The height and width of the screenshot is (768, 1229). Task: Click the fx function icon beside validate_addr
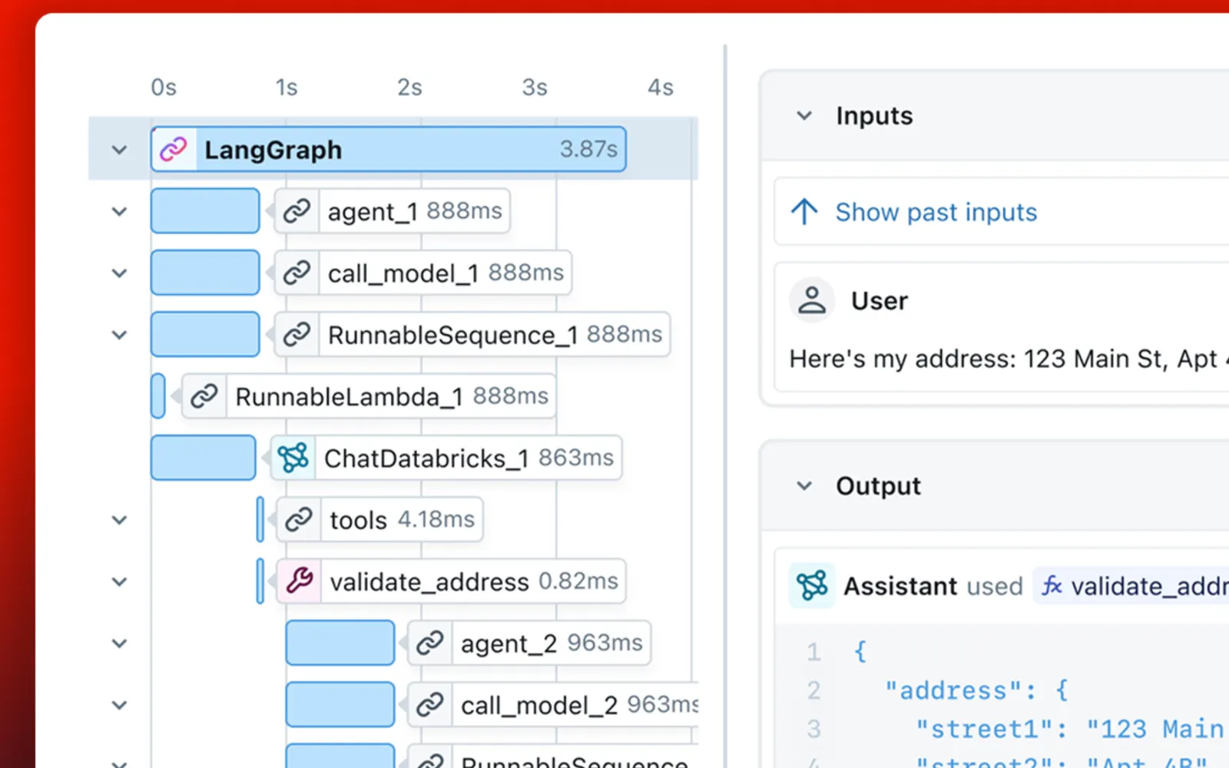tap(1052, 586)
